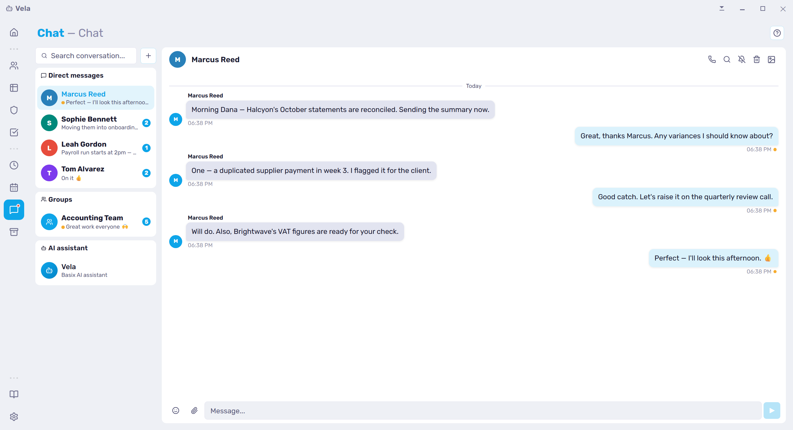
Task: Open the shield security icon in sidebar
Action: point(14,110)
